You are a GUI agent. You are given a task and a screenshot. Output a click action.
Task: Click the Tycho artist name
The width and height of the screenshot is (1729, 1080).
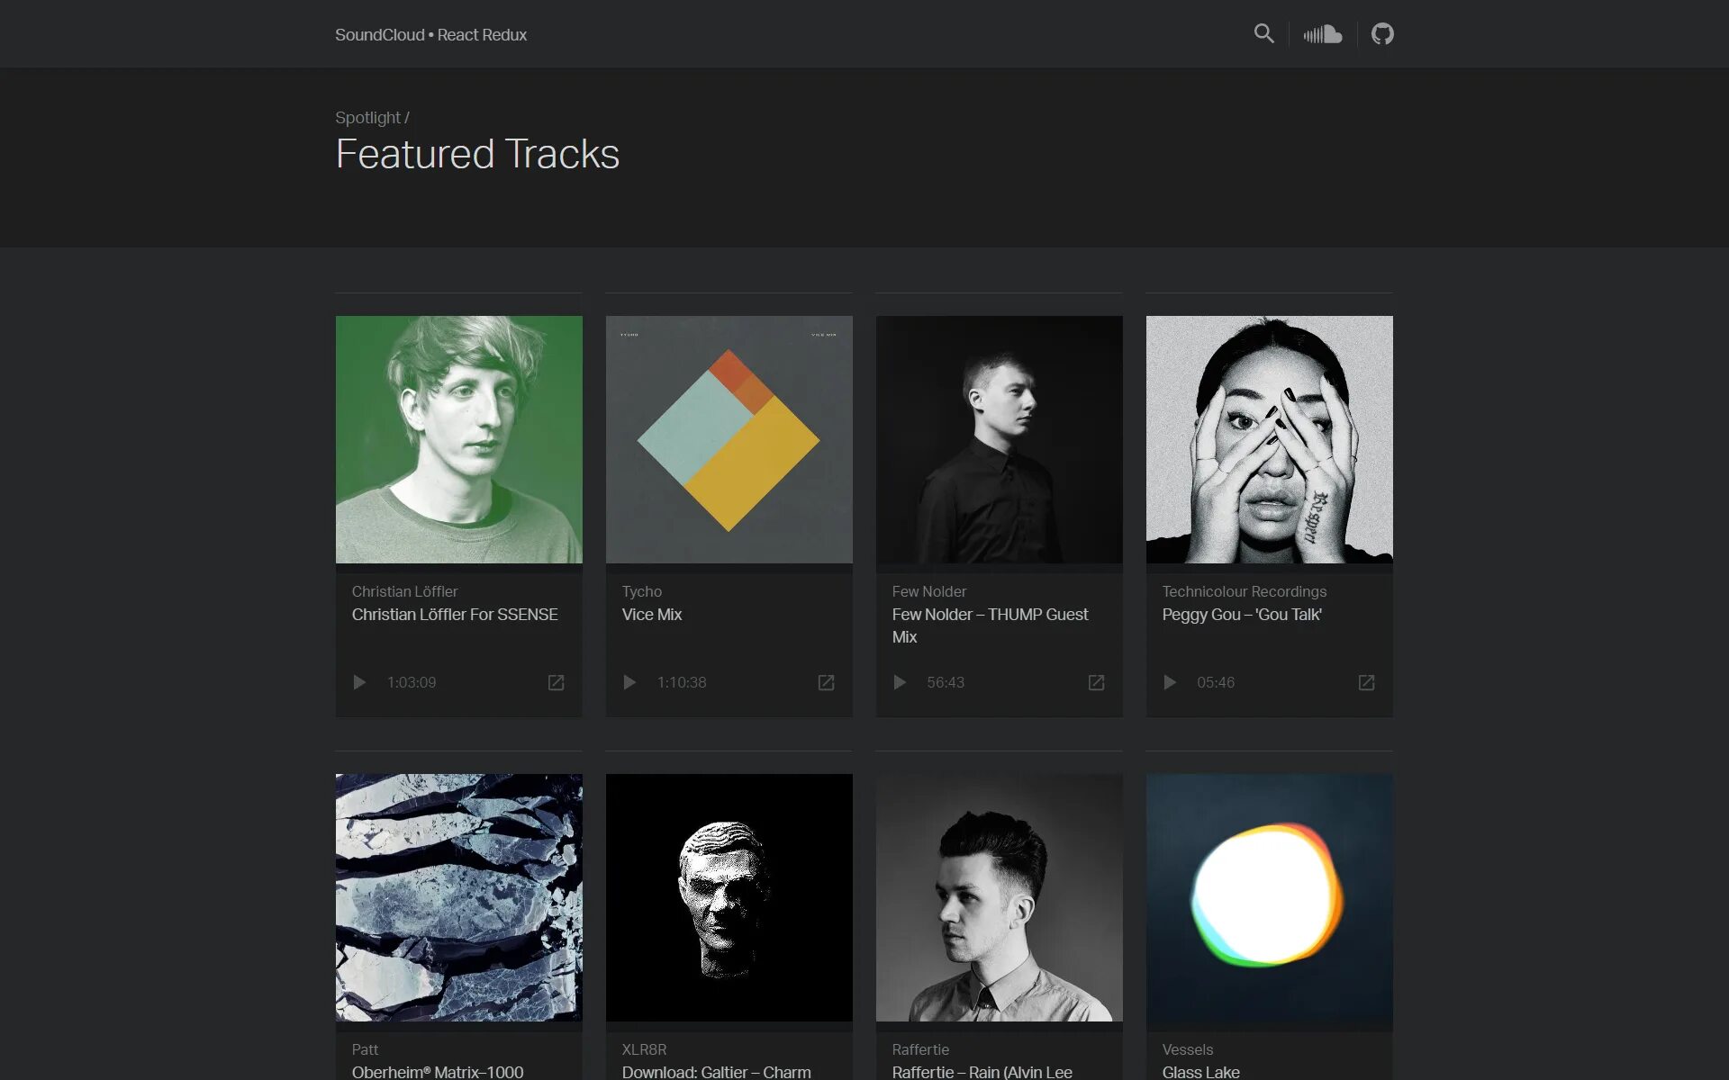pyautogui.click(x=641, y=591)
